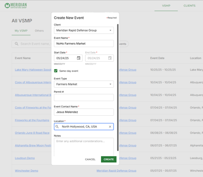The image size is (203, 177).
Task: Open the End Date calendar picker
Action: tap(110, 58)
